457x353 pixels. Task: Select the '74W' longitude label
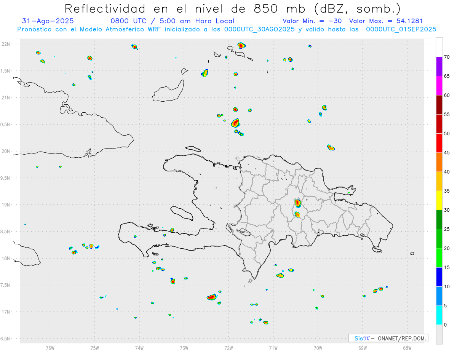tap(139, 348)
